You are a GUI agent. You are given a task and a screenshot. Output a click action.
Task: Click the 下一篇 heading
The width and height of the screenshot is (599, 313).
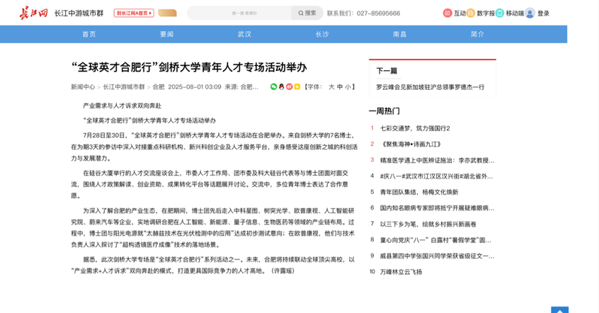(x=387, y=71)
